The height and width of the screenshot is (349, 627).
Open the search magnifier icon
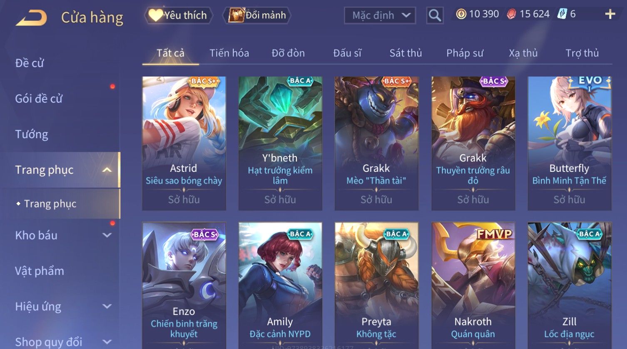(435, 15)
